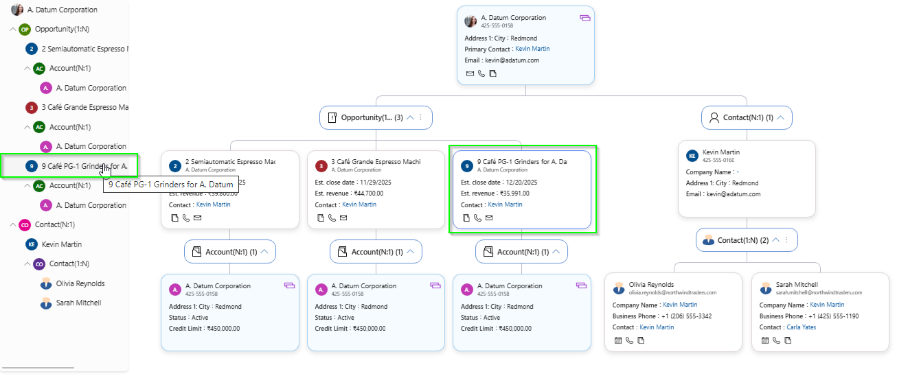Image resolution: width=897 pixels, height=376 pixels.
Task: Collapse the Opportunity(1:N) node in left tree
Action: coord(13,30)
